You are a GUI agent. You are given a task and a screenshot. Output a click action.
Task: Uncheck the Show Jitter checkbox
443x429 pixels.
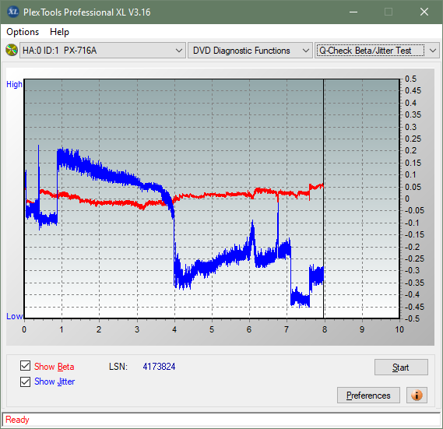pos(25,382)
